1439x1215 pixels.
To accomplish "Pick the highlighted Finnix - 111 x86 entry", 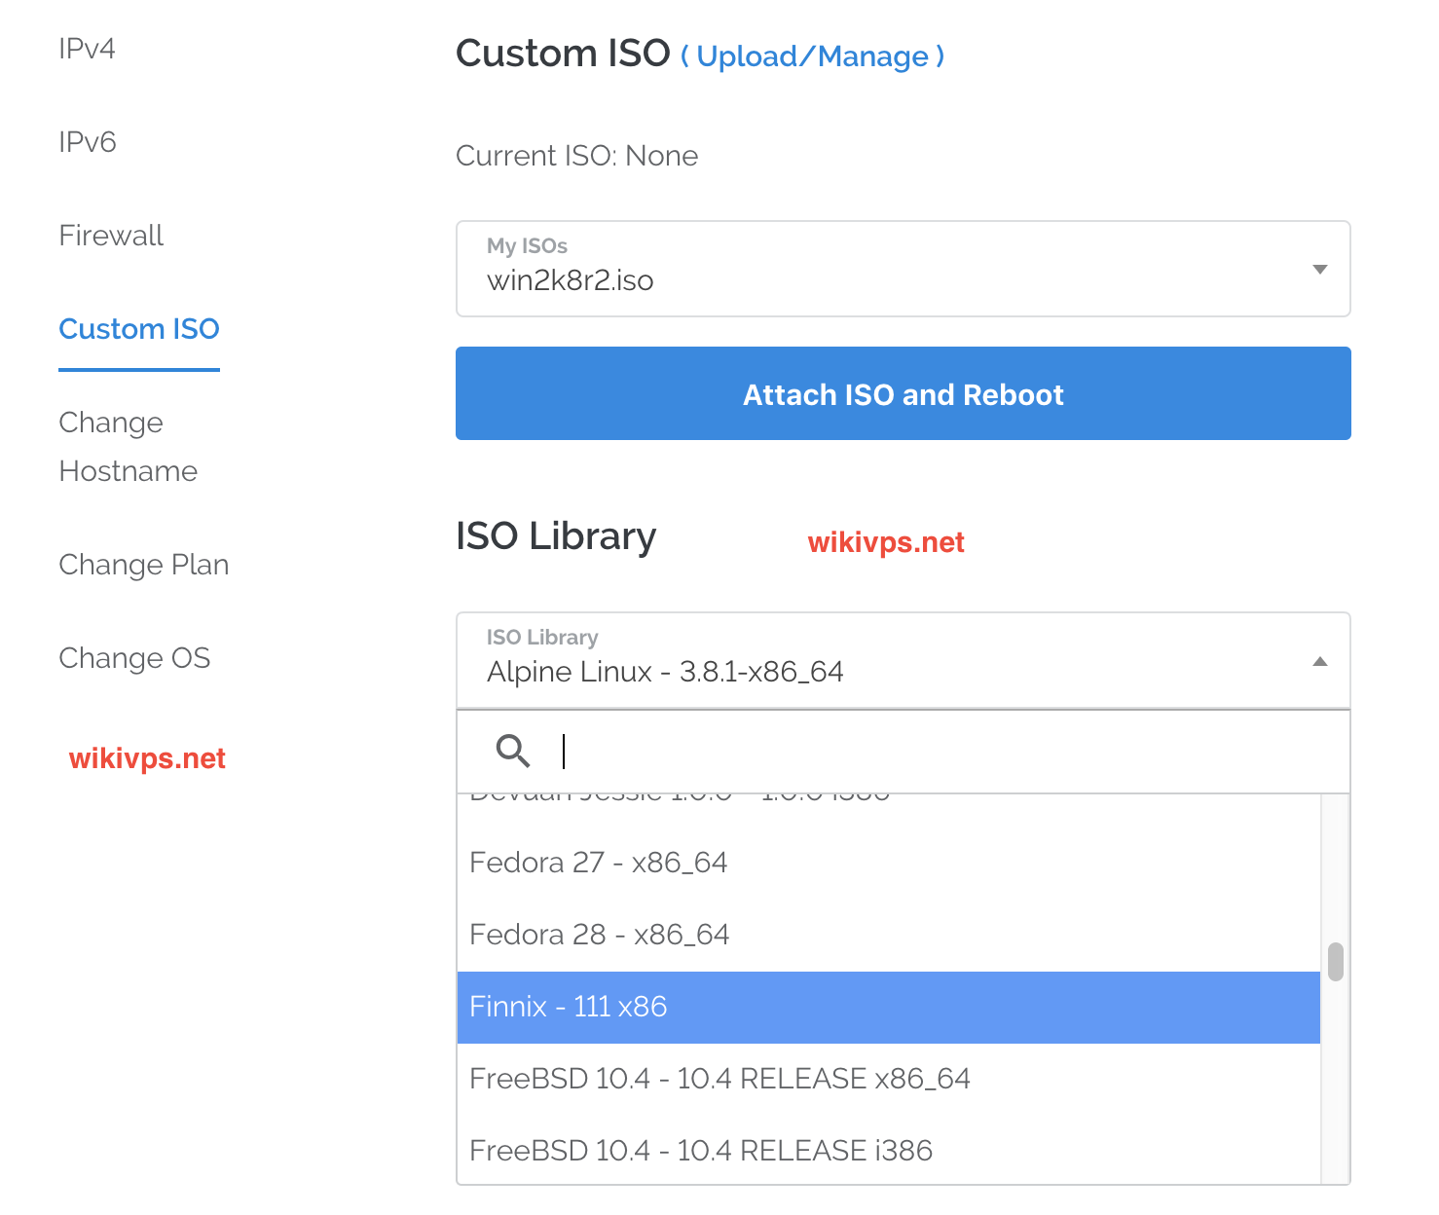I will coord(568,1007).
